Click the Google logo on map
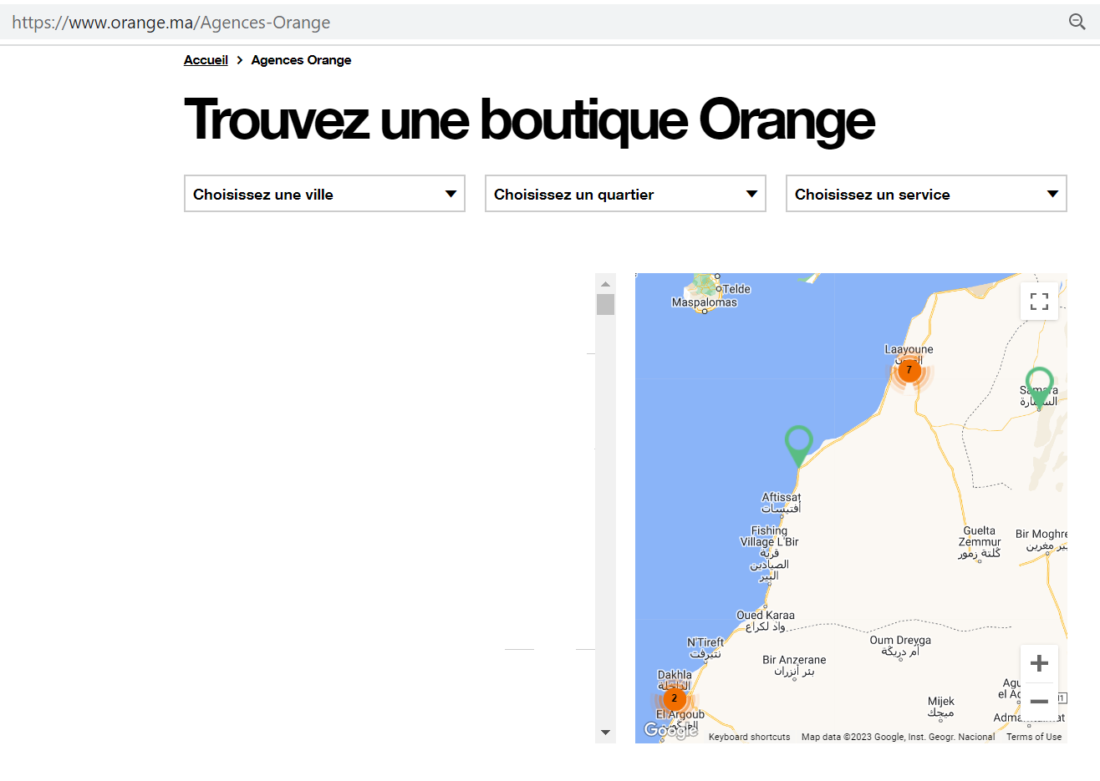 tap(671, 731)
